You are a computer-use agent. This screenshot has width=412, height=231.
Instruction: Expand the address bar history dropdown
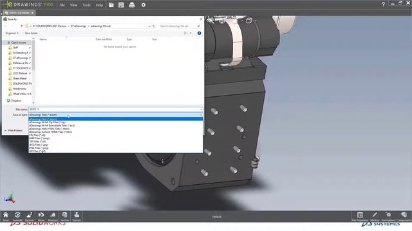click(149, 26)
